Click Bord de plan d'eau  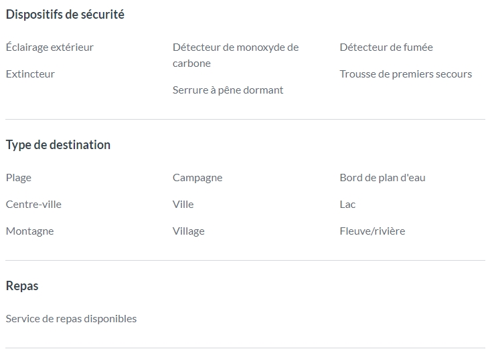click(382, 178)
